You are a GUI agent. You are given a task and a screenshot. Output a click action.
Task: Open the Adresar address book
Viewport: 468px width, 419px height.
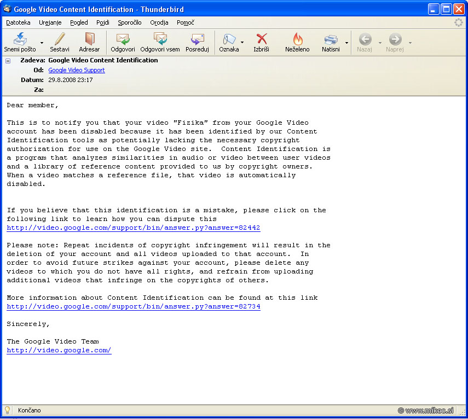pyautogui.click(x=89, y=42)
